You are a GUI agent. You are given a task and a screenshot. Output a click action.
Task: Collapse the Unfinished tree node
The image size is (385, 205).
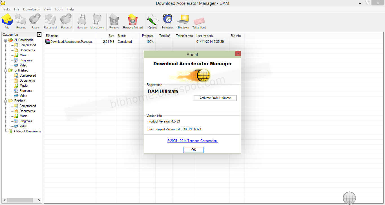[x=5, y=71]
